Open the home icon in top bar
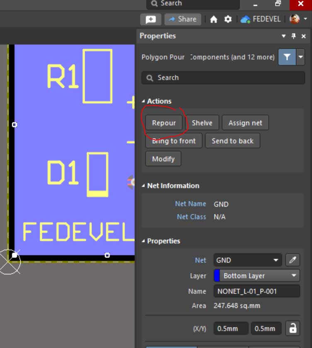Viewport: 312px width, 348px height. (214, 19)
